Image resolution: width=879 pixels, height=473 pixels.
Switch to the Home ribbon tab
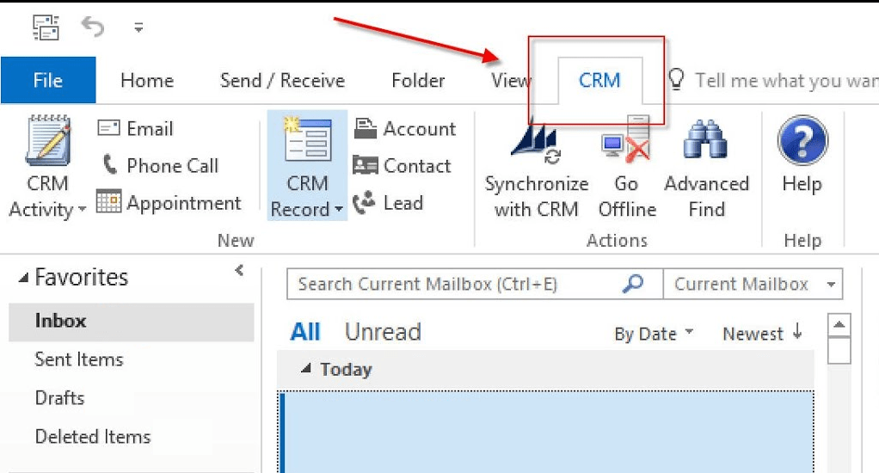tap(147, 81)
